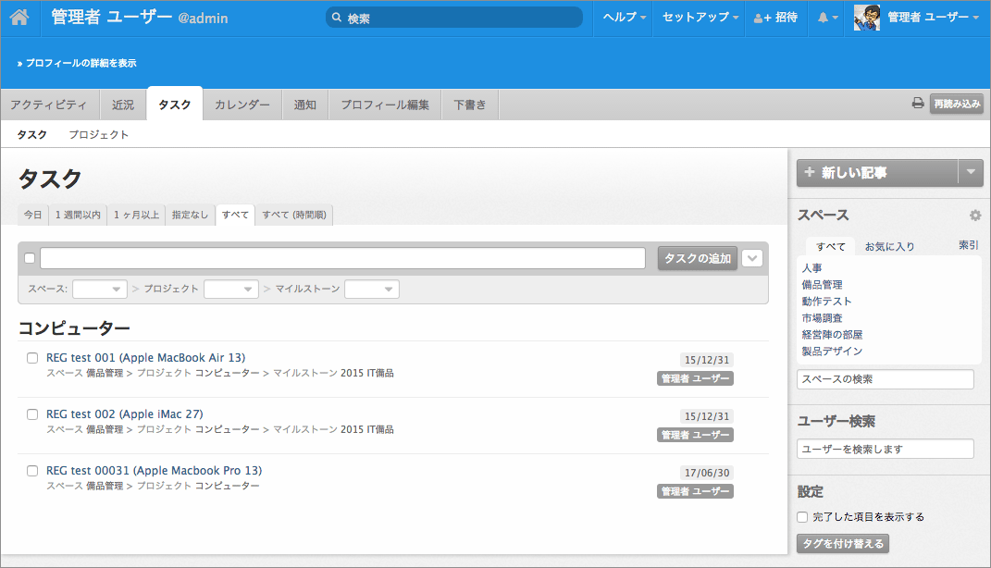Enable 完了した項目を表示する checkbox
Viewport: 991px width, 568px height.
click(x=802, y=517)
